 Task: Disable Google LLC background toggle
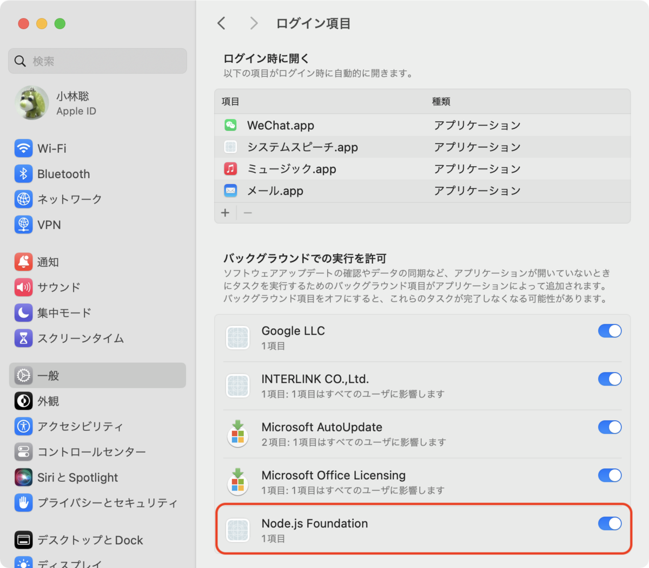pos(610,331)
